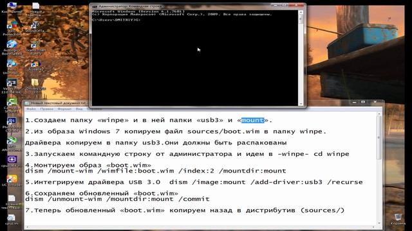Launch Vegas Pro 13.0 shortcut

(12, 86)
